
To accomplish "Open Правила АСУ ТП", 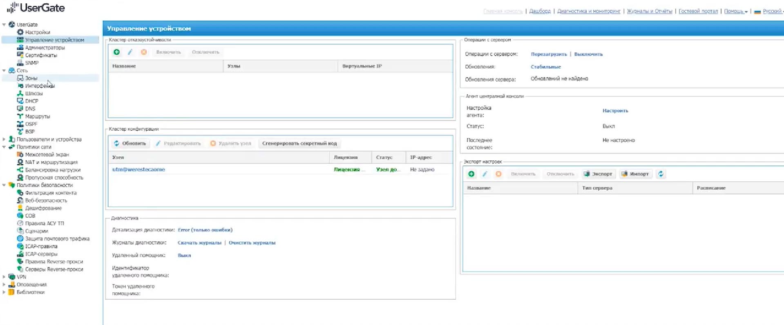I will [45, 223].
